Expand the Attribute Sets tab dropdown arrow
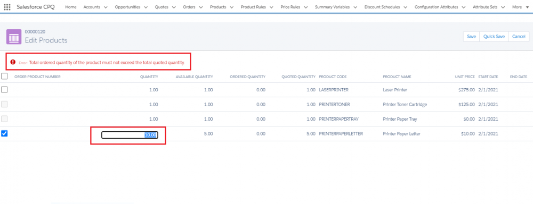This screenshot has height=204, width=533. click(503, 7)
